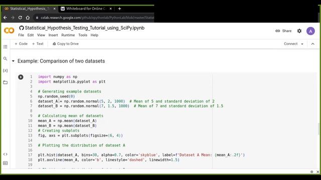Click the notebook vertical scrollbar
Viewport: 321px width, 180px height.
click(318, 129)
